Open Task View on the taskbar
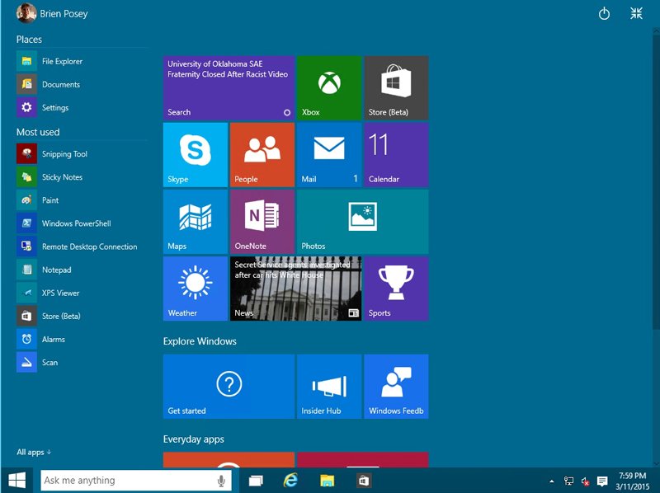Screen dimensions: 660x493 pos(256,481)
